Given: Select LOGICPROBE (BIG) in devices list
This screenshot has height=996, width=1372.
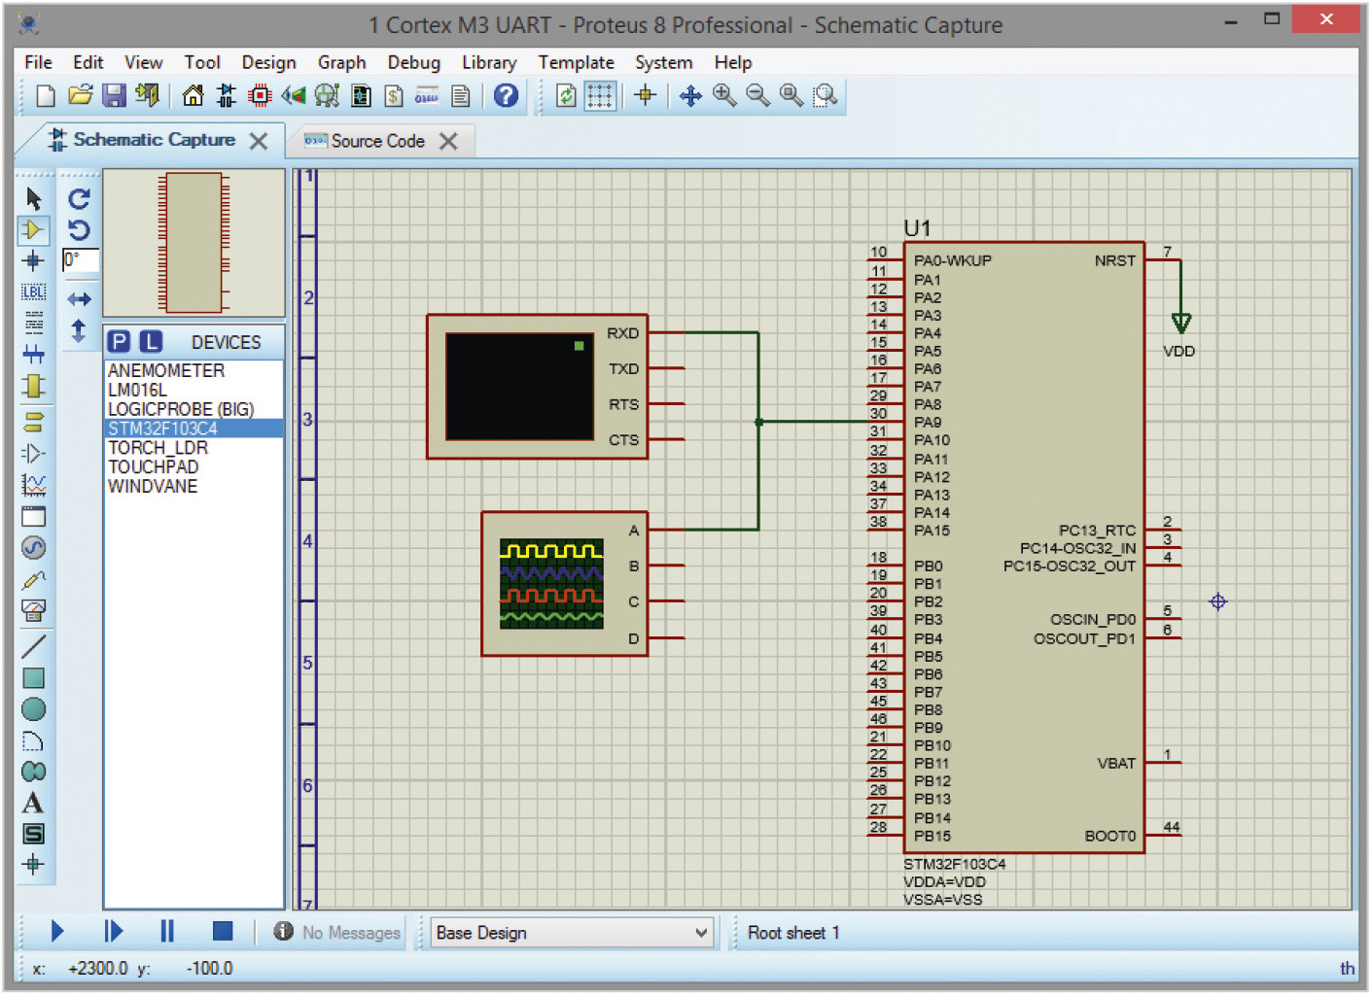Looking at the screenshot, I should point(193,409).
